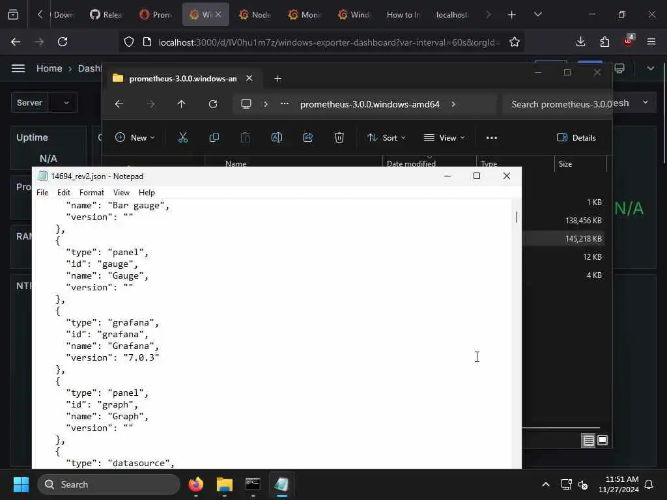
Task: Toggle the Details pane in File Explorer
Action: (x=576, y=137)
